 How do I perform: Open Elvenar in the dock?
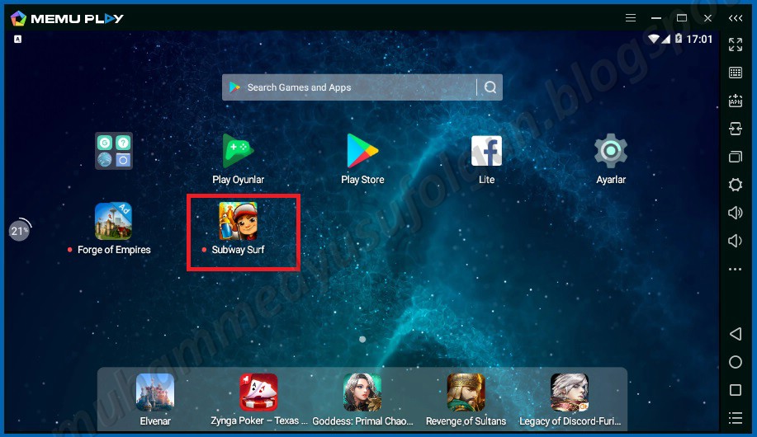tap(155, 392)
